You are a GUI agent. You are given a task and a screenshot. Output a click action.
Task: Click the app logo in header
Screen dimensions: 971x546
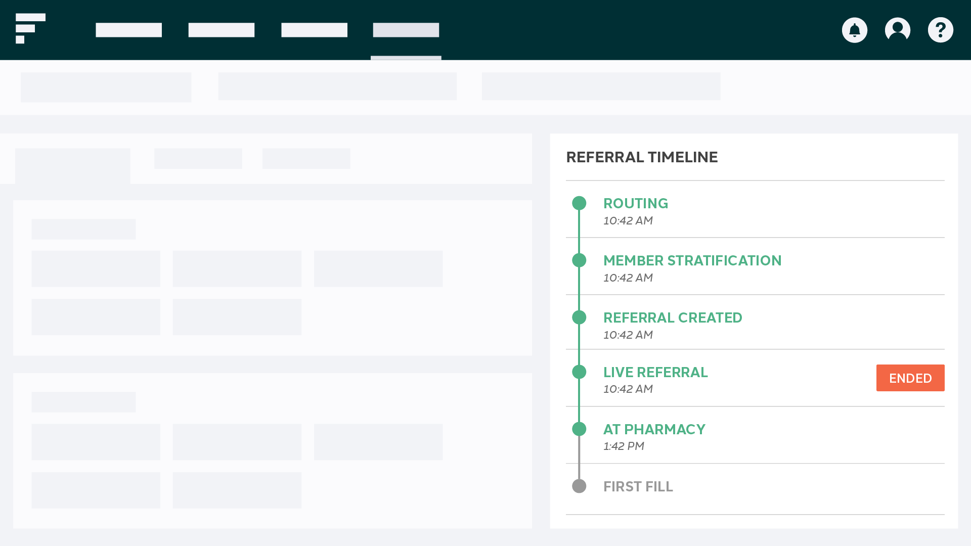tap(30, 28)
